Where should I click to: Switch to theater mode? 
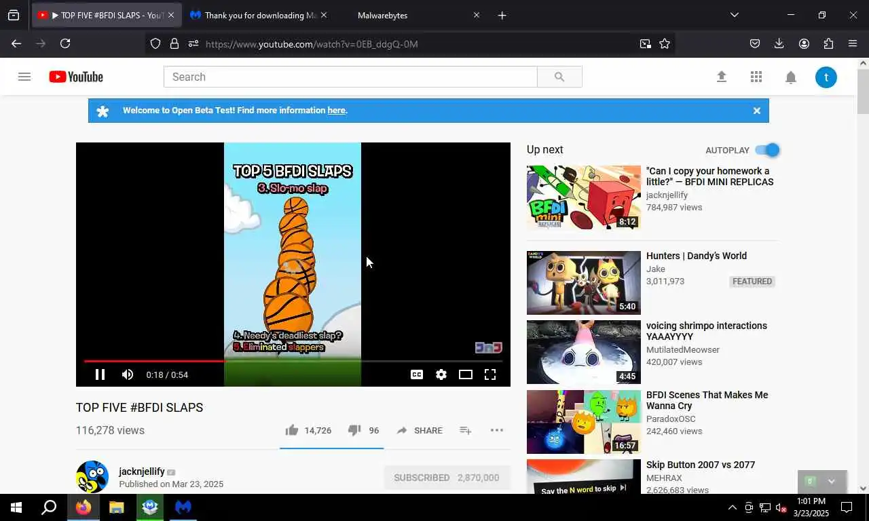coord(466,374)
